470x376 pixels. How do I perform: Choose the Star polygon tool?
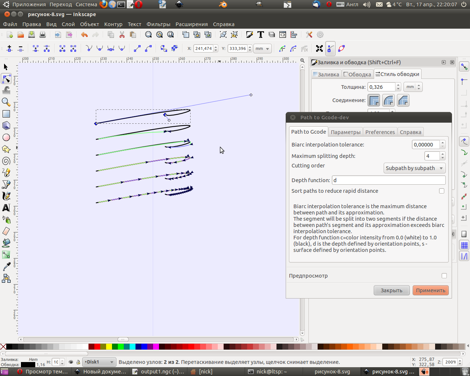pos(6,149)
